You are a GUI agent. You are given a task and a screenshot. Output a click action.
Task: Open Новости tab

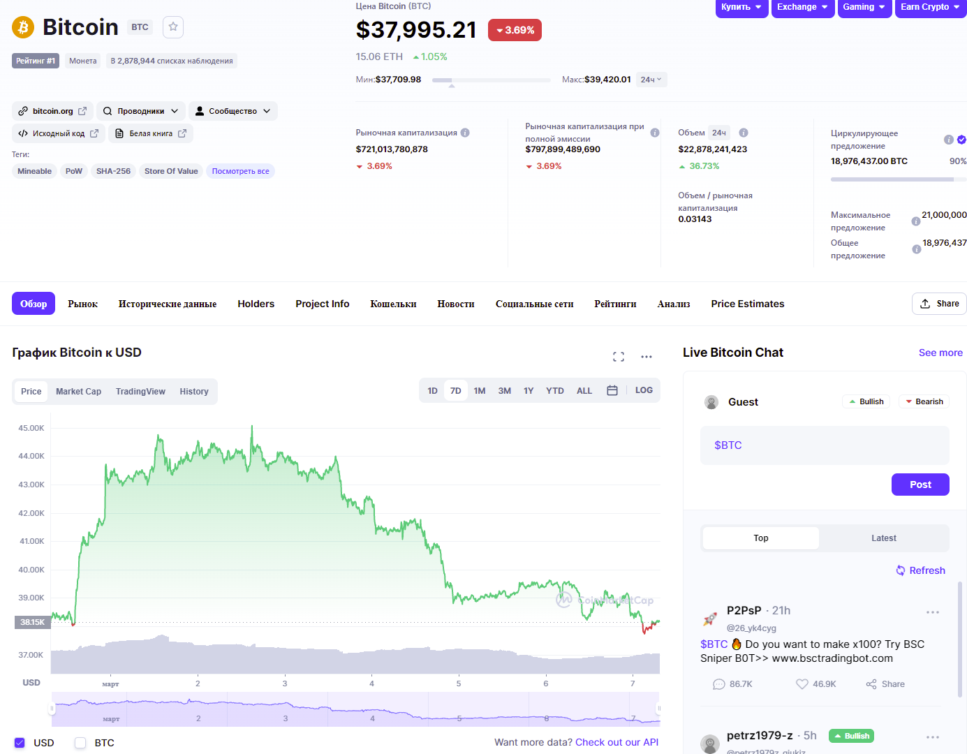[456, 304]
